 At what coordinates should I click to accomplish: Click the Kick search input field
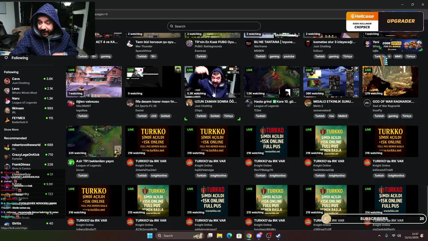click(x=214, y=26)
